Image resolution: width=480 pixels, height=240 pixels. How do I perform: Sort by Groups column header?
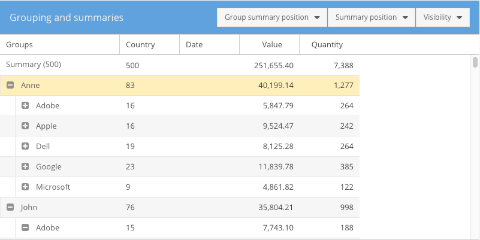60,45
